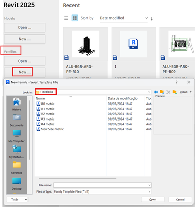Open the ALU-BGR-ARQ-PE-R10 recent project thumbnail
The height and width of the screenshot is (207, 195).
tap(86, 44)
